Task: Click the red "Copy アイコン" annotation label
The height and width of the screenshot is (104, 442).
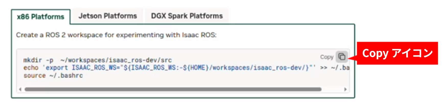Action: click(x=397, y=53)
